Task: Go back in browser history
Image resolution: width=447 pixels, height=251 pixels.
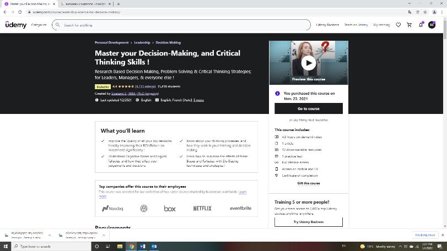Action: coord(5,12)
